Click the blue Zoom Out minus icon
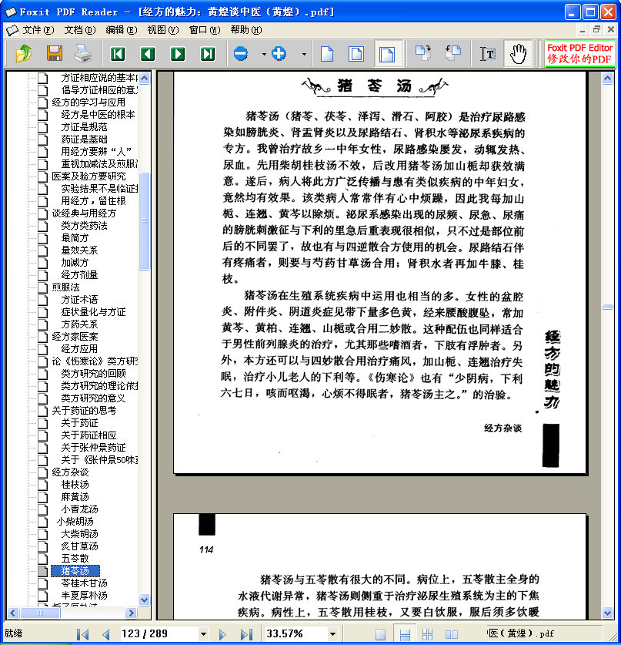Image resolution: width=621 pixels, height=645 pixels. click(x=241, y=54)
